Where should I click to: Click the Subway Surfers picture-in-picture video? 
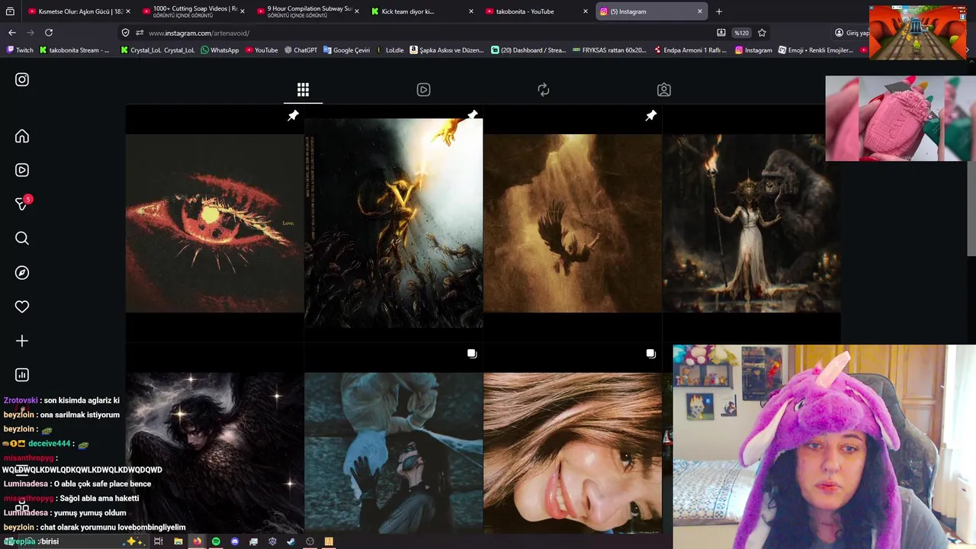tap(918, 33)
